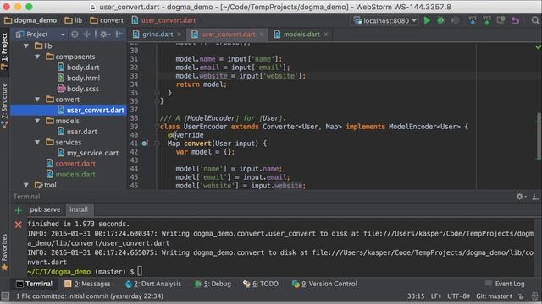Close terminal session with the red X
Image resolution: width=542 pixels, height=304 pixels.
(x=19, y=225)
